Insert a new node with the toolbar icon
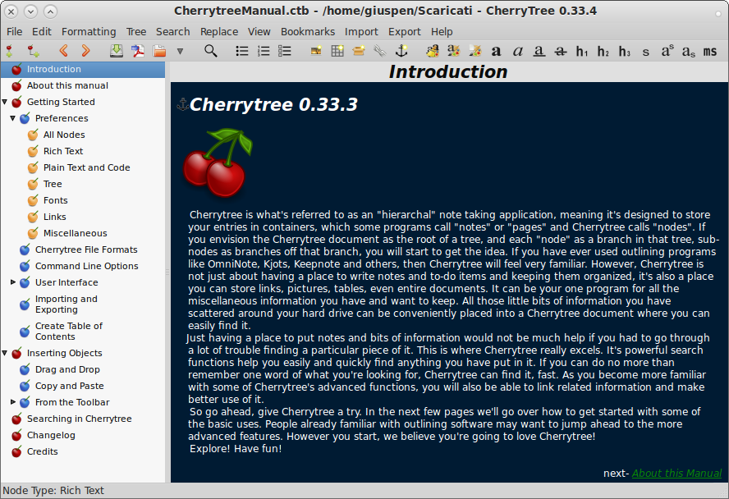This screenshot has height=499, width=729. [x=9, y=50]
